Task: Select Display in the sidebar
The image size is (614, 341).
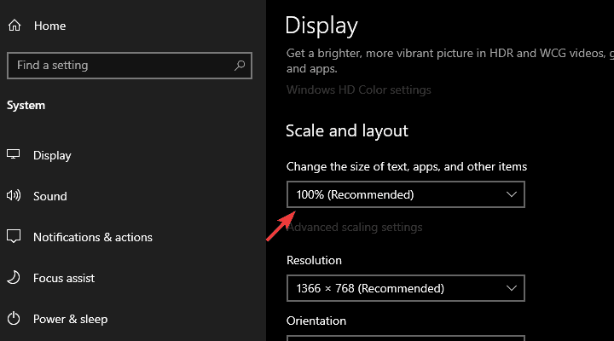Action: (x=52, y=155)
